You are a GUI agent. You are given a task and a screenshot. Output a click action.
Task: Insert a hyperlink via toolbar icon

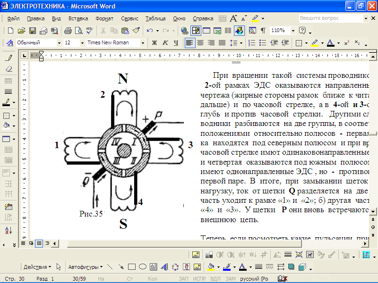pos(185,31)
